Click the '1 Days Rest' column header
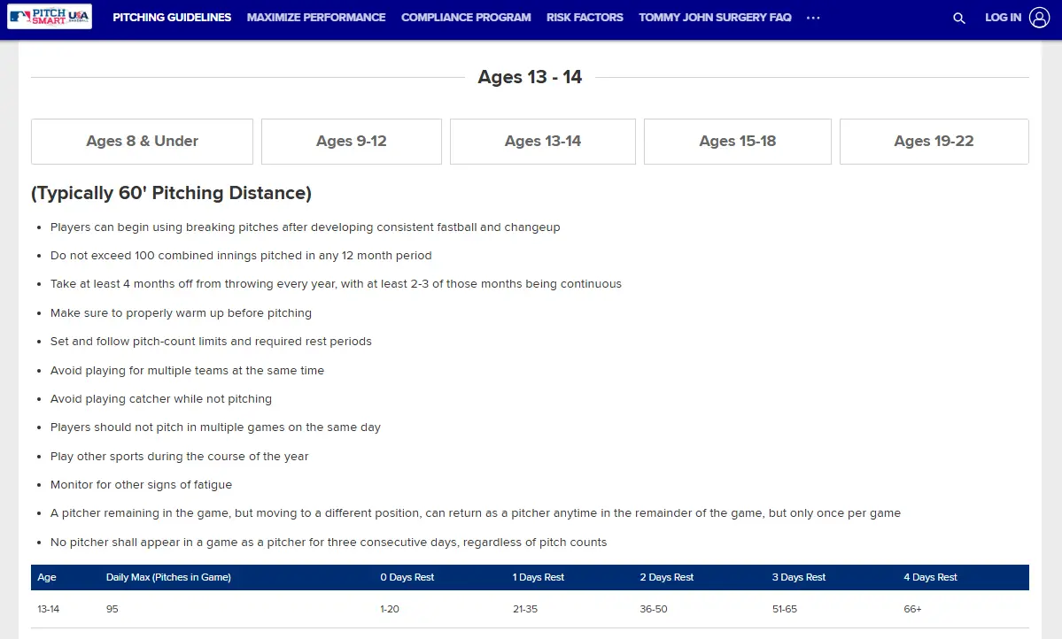The image size is (1062, 639). (x=539, y=577)
